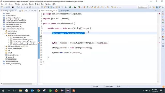Screen dimensions: 165x93
Task: Maximize the editor area
Action: (x=159, y=11)
